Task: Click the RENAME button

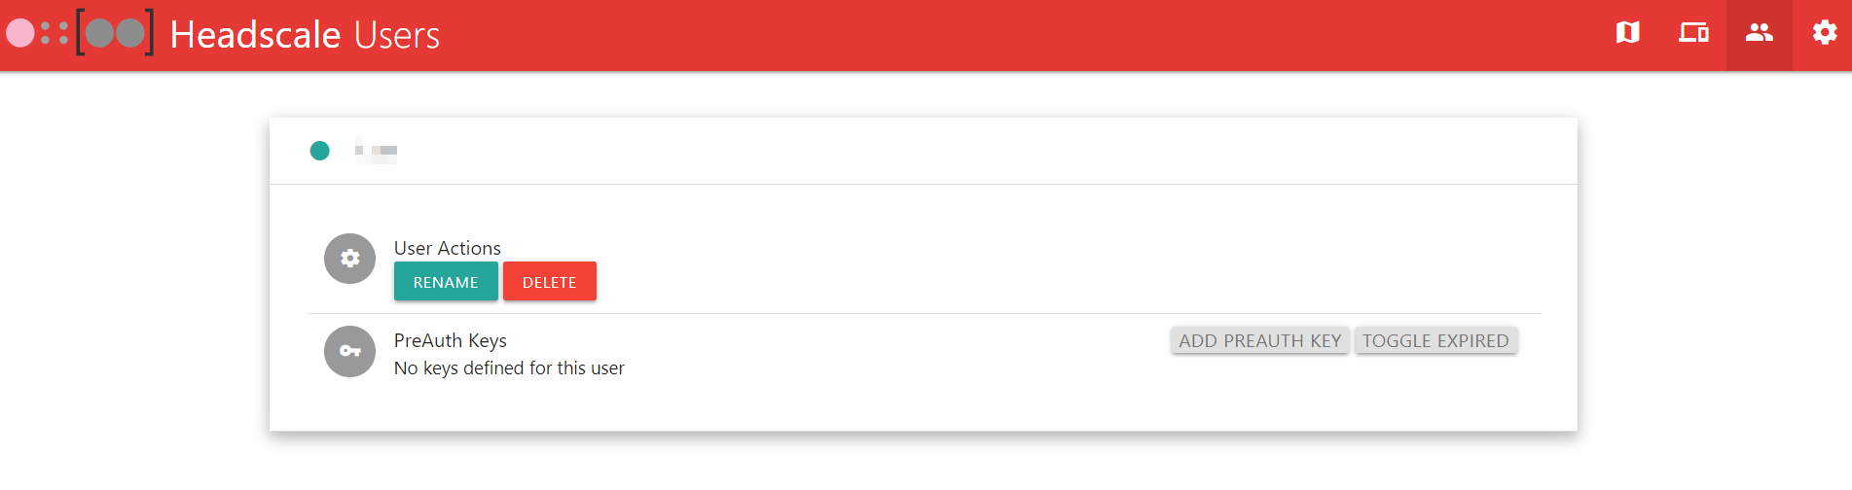Action: pos(446,281)
